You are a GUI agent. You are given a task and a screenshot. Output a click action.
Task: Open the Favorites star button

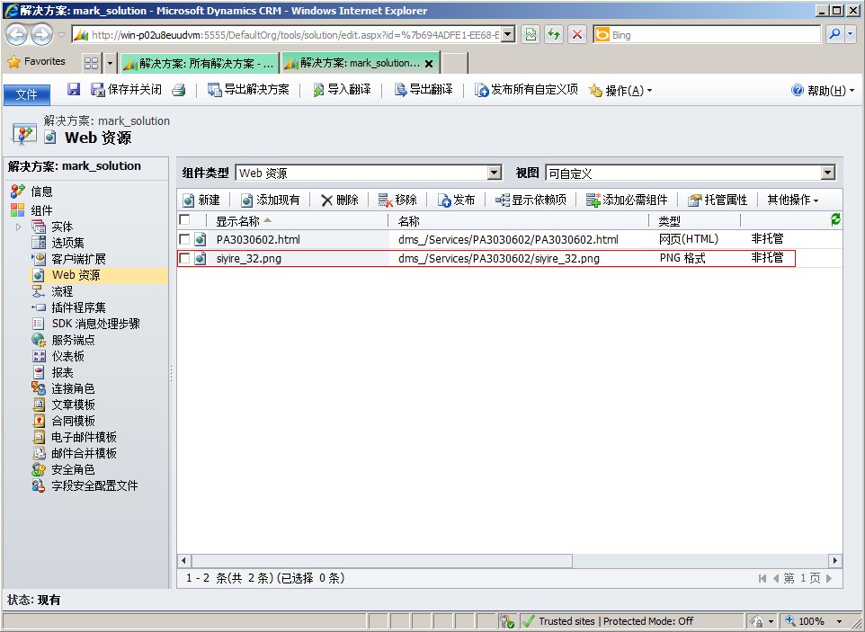coord(36,61)
